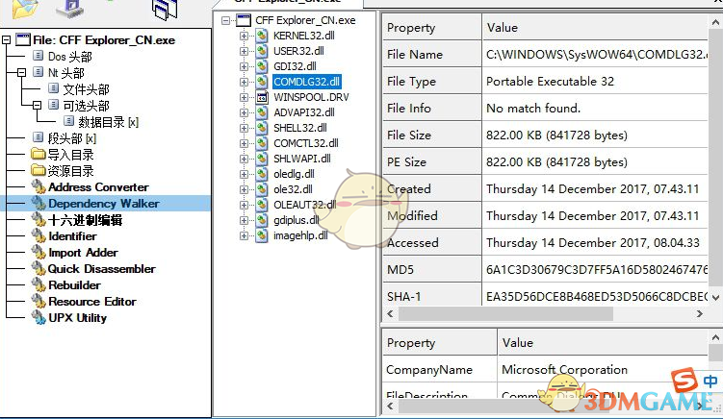Select the 段头部 [x] tree item
This screenshot has height=419, width=723.
pos(72,138)
